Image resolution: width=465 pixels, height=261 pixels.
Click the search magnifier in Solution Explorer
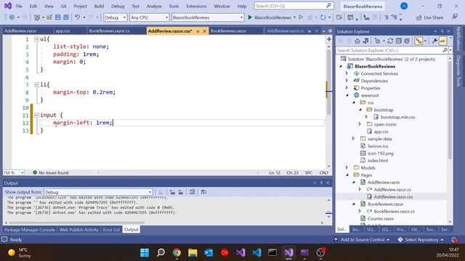point(445,50)
